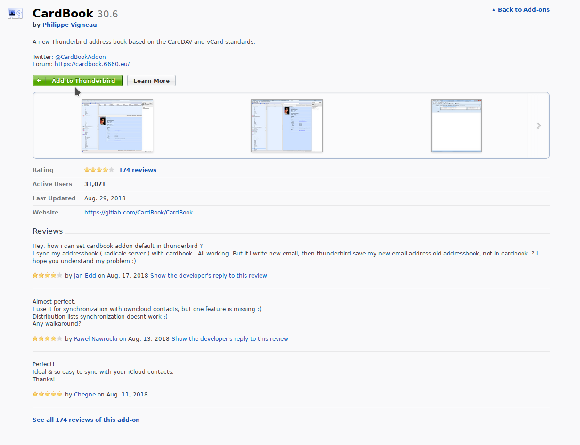Click Add to Thunderbird button
The image size is (580, 445).
77,81
